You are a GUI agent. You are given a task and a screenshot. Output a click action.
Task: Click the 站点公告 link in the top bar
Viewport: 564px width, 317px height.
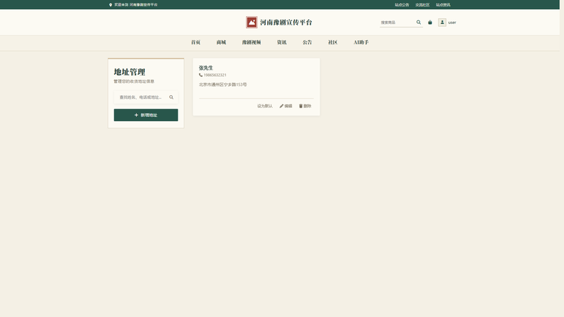[x=402, y=5]
